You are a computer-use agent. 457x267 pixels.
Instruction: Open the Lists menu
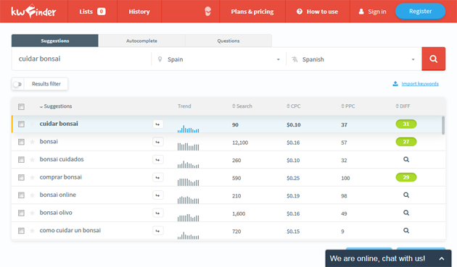[x=92, y=12]
